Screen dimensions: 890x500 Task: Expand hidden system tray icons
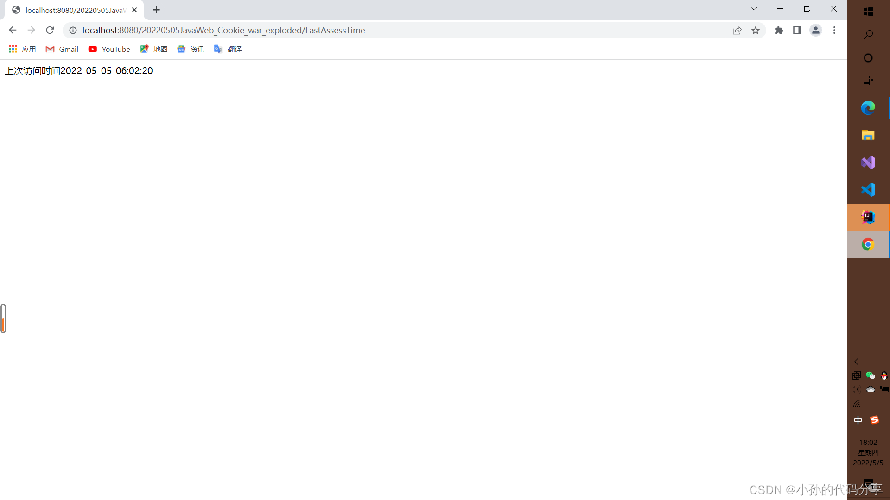857,362
